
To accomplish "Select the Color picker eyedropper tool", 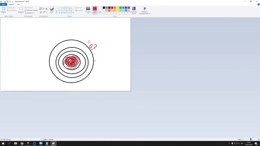I will (x=43, y=12).
